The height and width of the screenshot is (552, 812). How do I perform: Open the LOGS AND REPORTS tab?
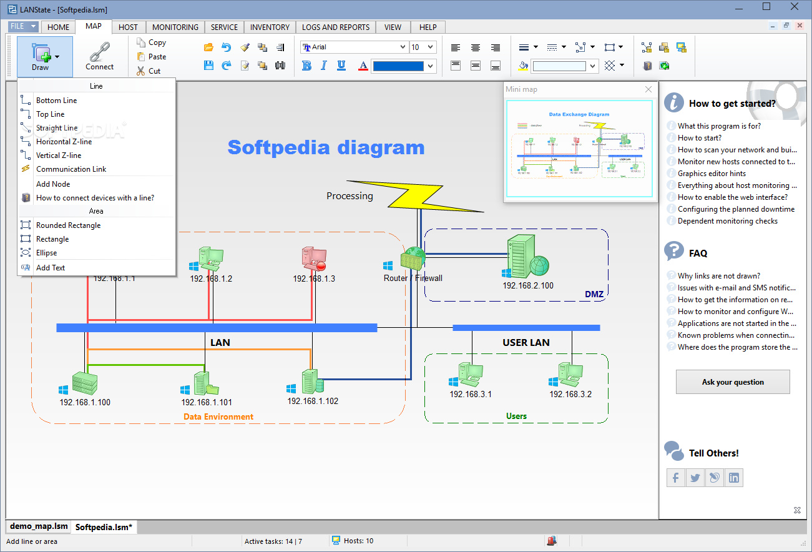pos(336,27)
